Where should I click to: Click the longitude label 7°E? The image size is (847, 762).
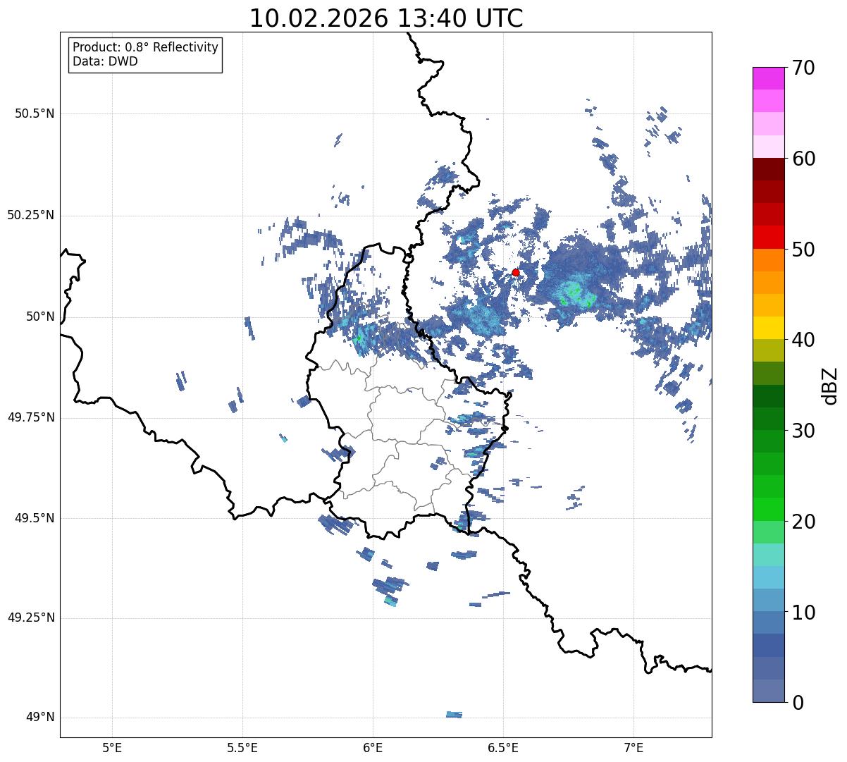pos(633,748)
